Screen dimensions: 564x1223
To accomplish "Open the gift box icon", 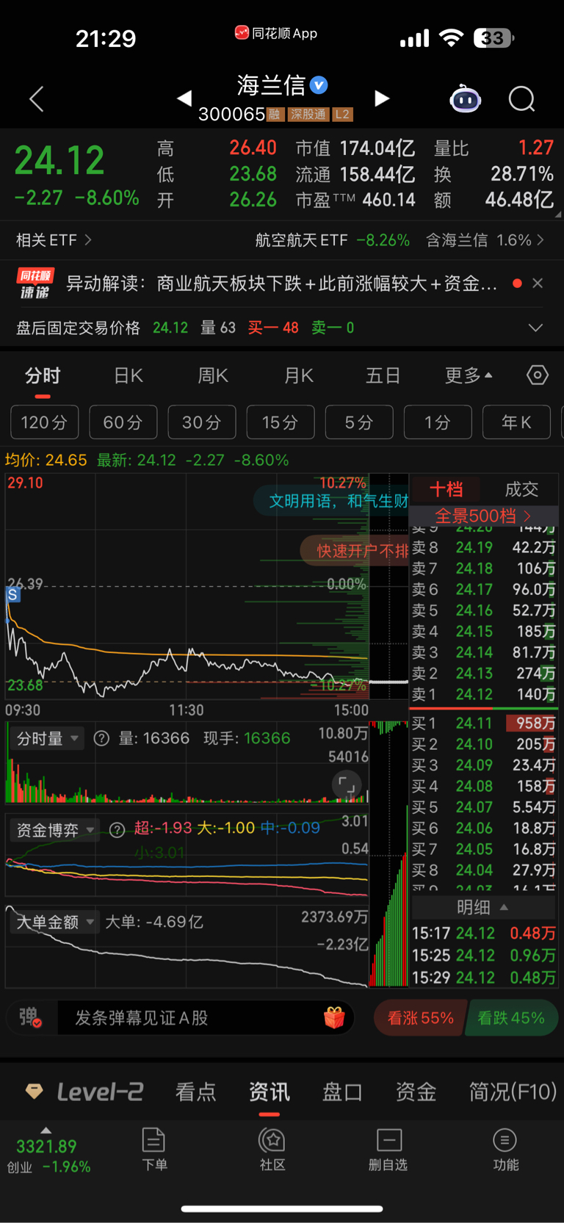I will 334,1018.
